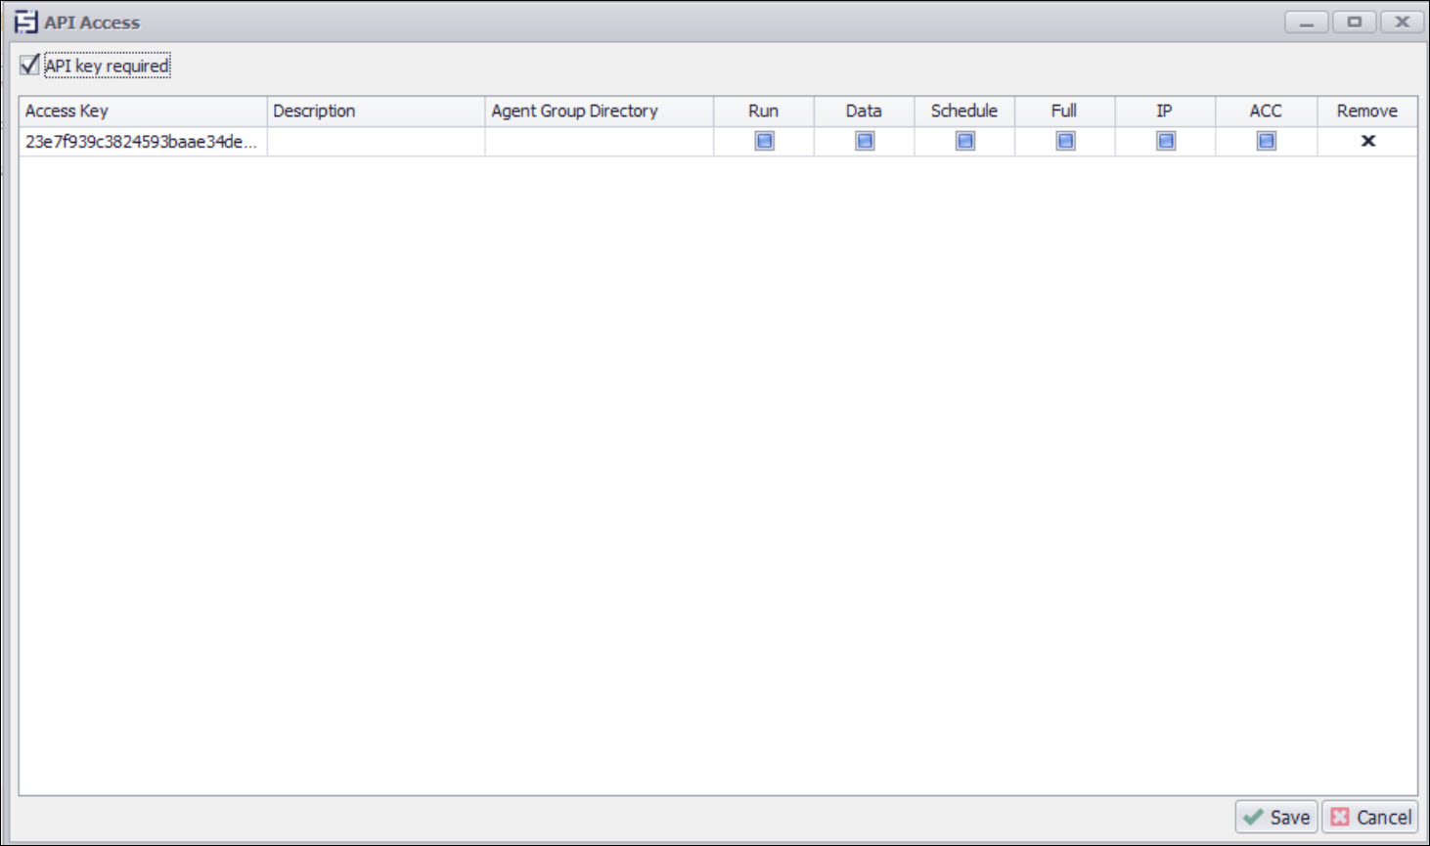The height and width of the screenshot is (846, 1430).
Task: Toggle the API key required checkbox
Action: pos(30,66)
